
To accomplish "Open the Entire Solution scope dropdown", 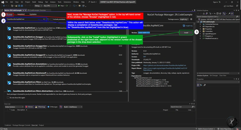I will tap(14, 107).
